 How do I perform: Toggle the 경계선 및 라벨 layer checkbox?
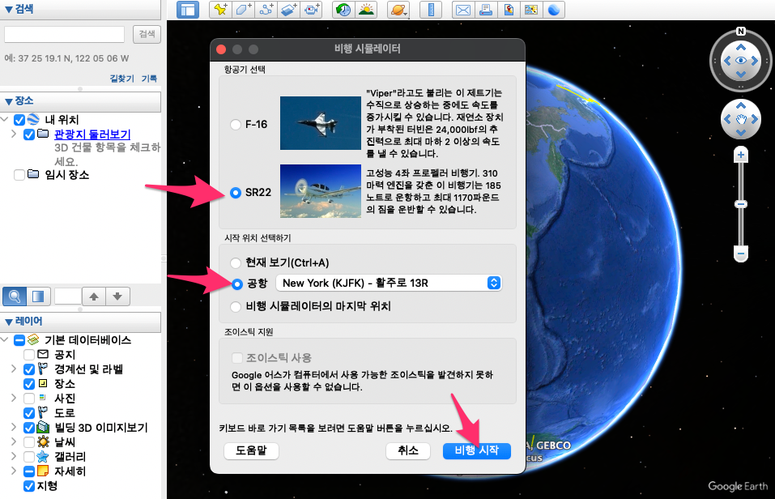29,369
